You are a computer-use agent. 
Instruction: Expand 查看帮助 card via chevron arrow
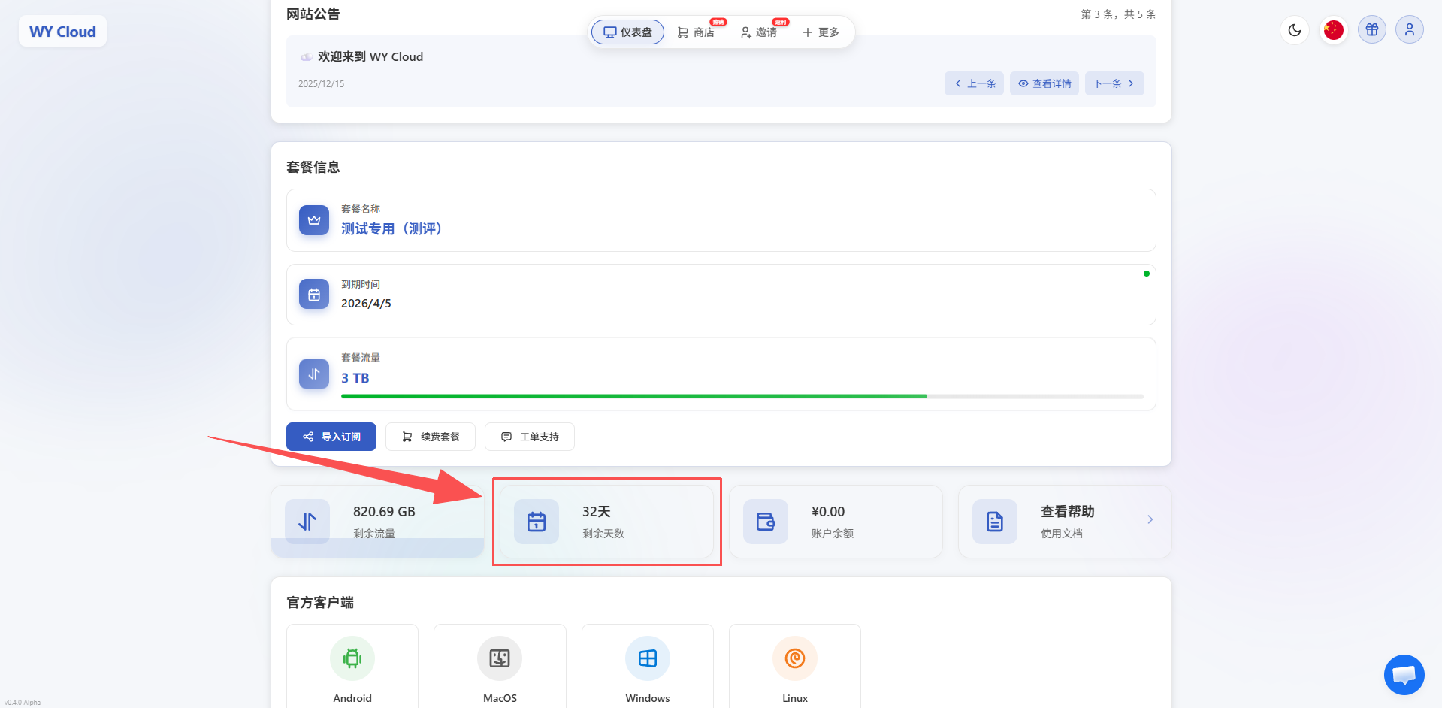[x=1150, y=520]
